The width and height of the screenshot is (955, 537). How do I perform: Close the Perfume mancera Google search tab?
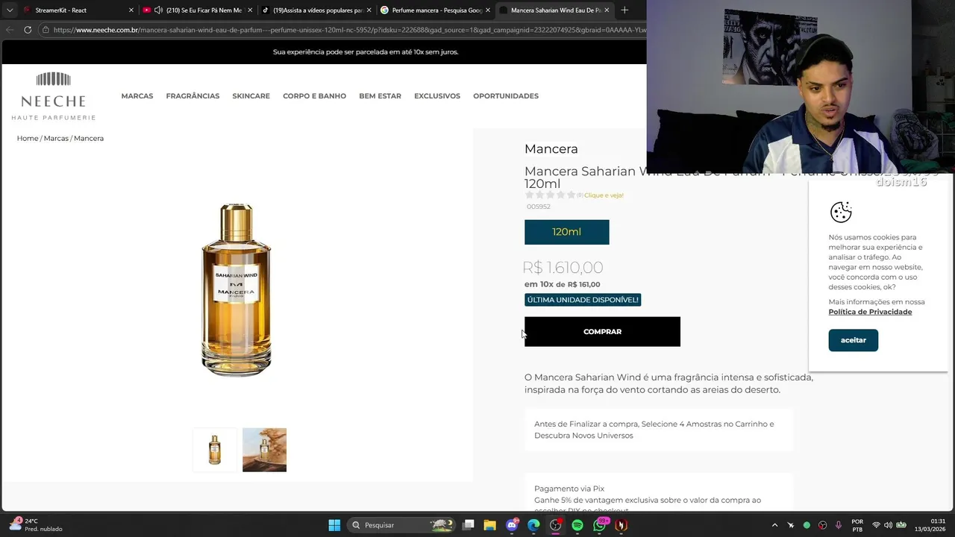488,10
